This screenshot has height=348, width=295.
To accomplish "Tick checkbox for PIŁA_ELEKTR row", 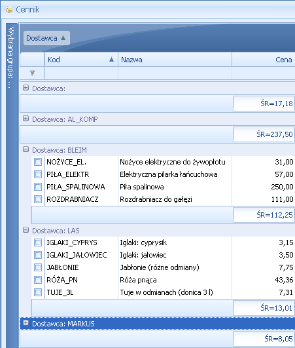I will point(38,174).
